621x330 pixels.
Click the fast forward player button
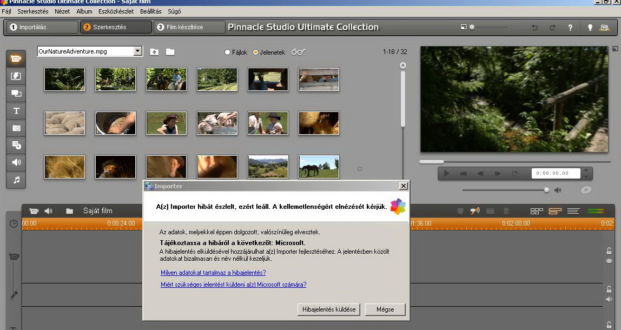498,173
